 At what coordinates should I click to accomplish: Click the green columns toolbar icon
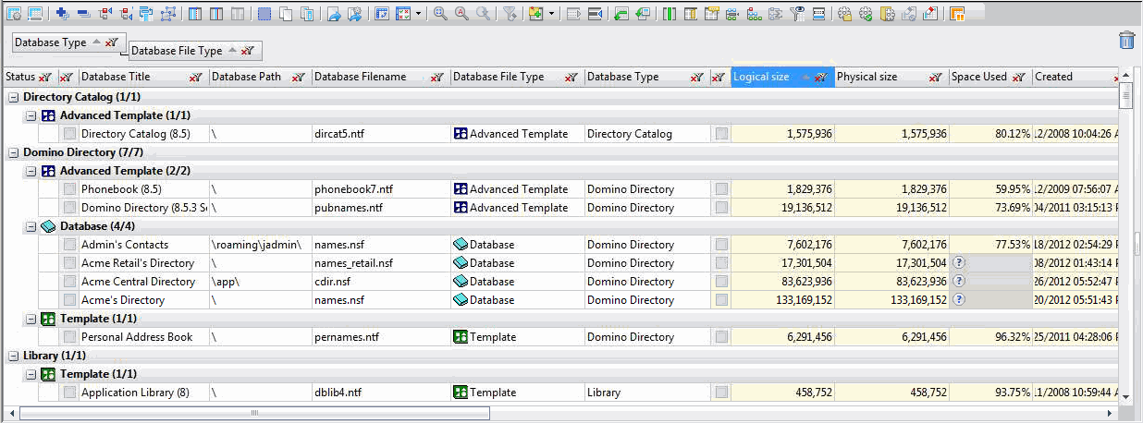click(x=668, y=14)
